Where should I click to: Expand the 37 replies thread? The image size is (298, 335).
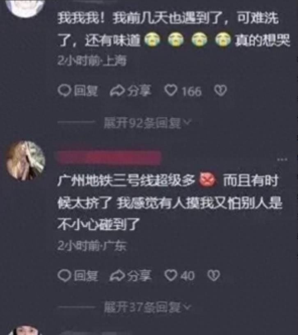point(147,308)
